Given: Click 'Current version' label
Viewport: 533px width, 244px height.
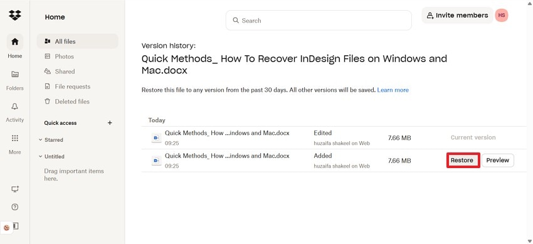Looking at the screenshot, I should pyautogui.click(x=473, y=137).
